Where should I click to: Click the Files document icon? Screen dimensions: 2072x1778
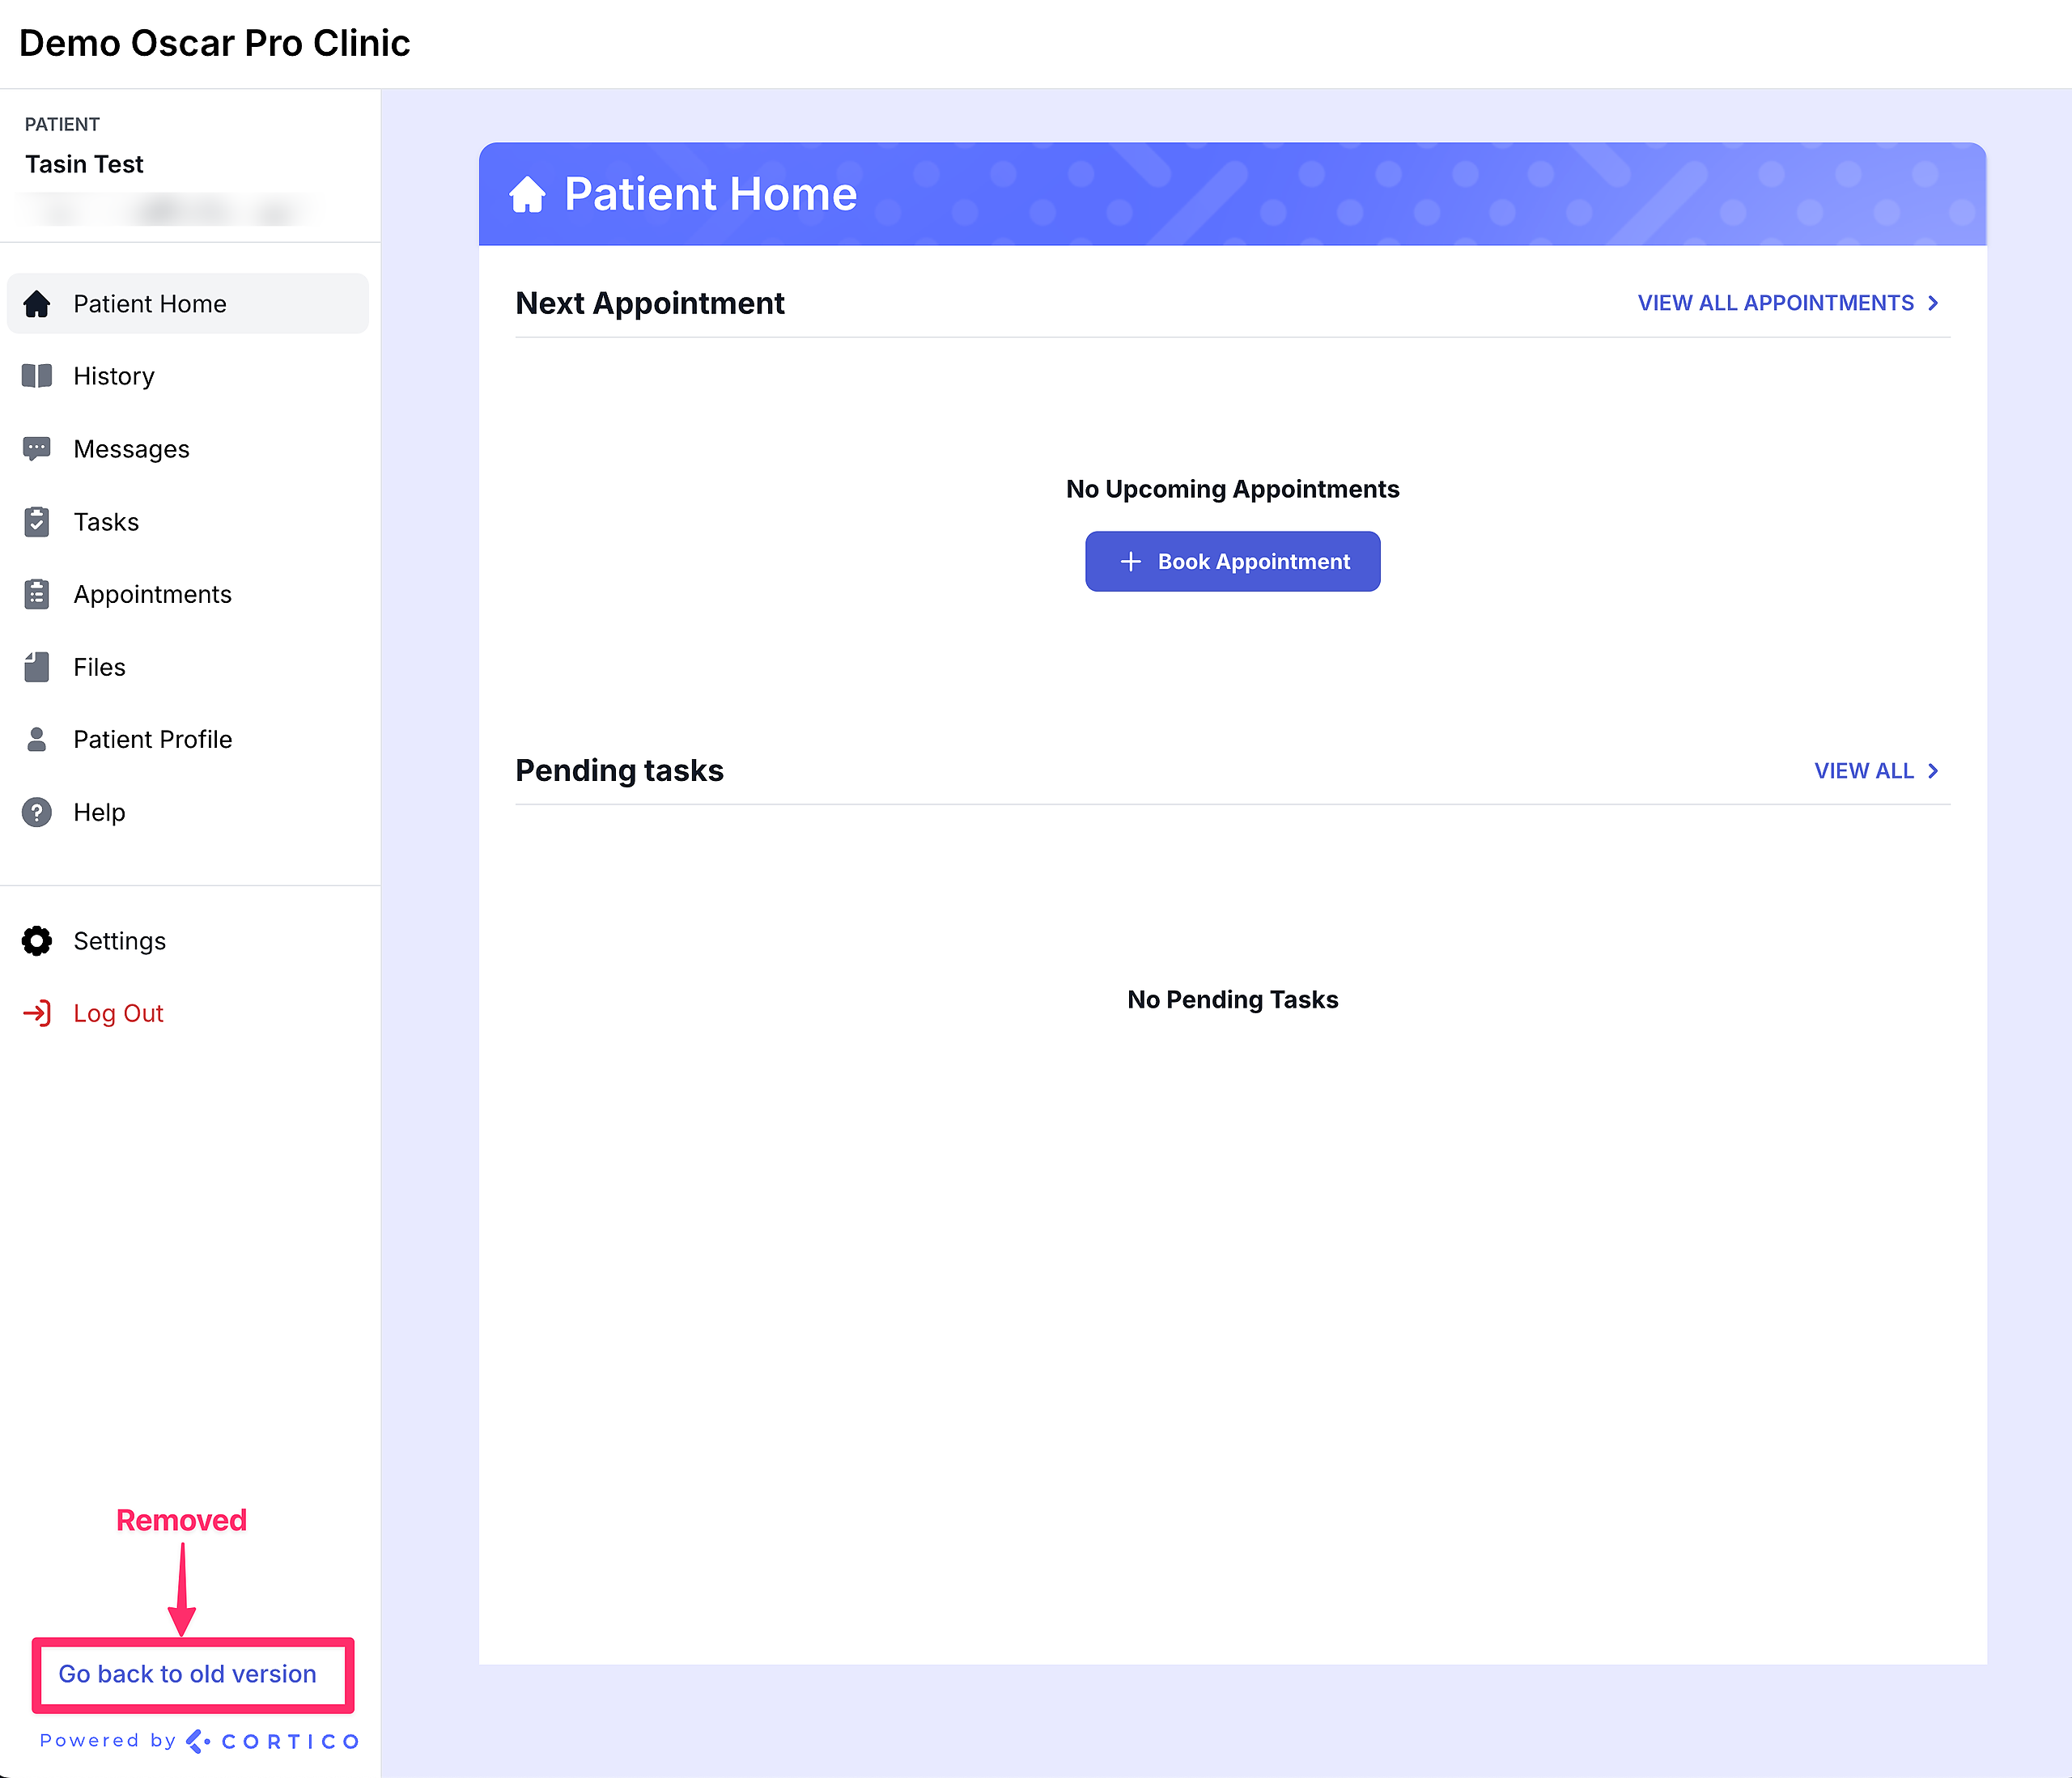(x=37, y=667)
